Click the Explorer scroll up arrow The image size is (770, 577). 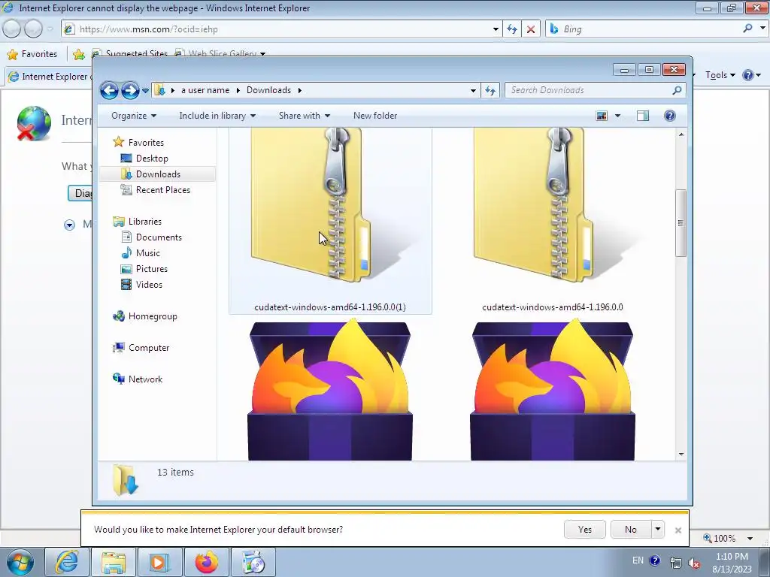(681, 134)
